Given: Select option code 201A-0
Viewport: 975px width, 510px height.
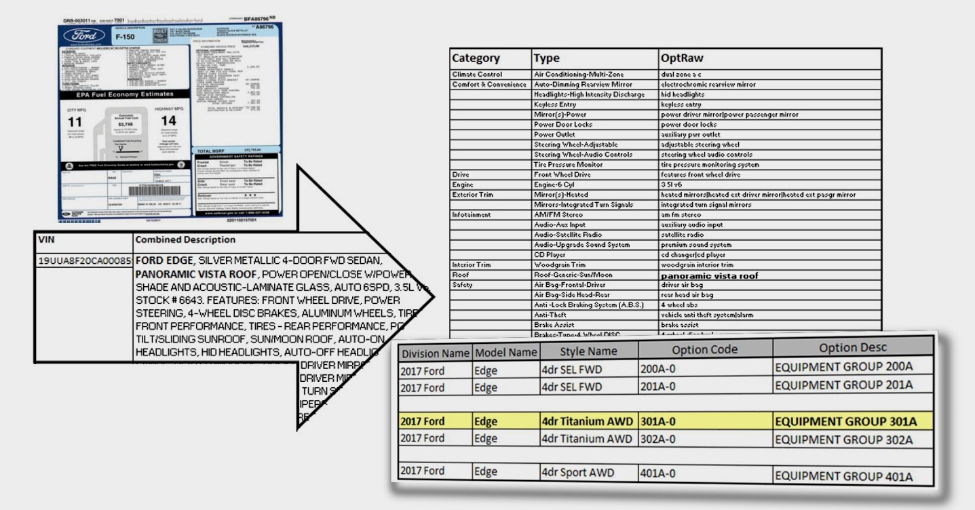Looking at the screenshot, I should (x=705, y=387).
